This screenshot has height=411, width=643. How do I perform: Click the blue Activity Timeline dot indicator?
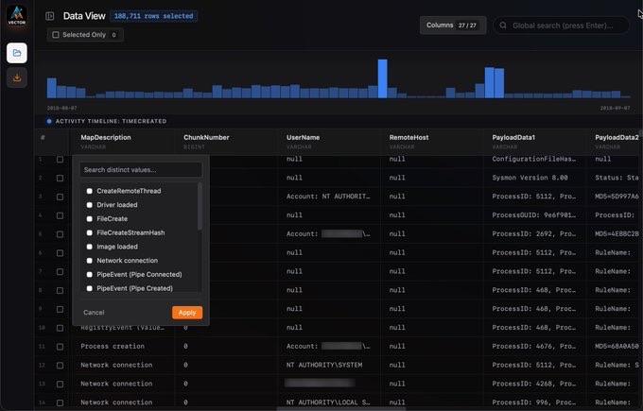tap(49, 121)
